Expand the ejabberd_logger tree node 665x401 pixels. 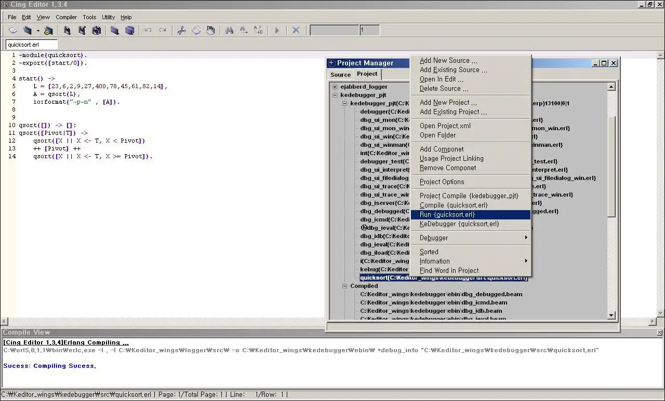click(335, 87)
